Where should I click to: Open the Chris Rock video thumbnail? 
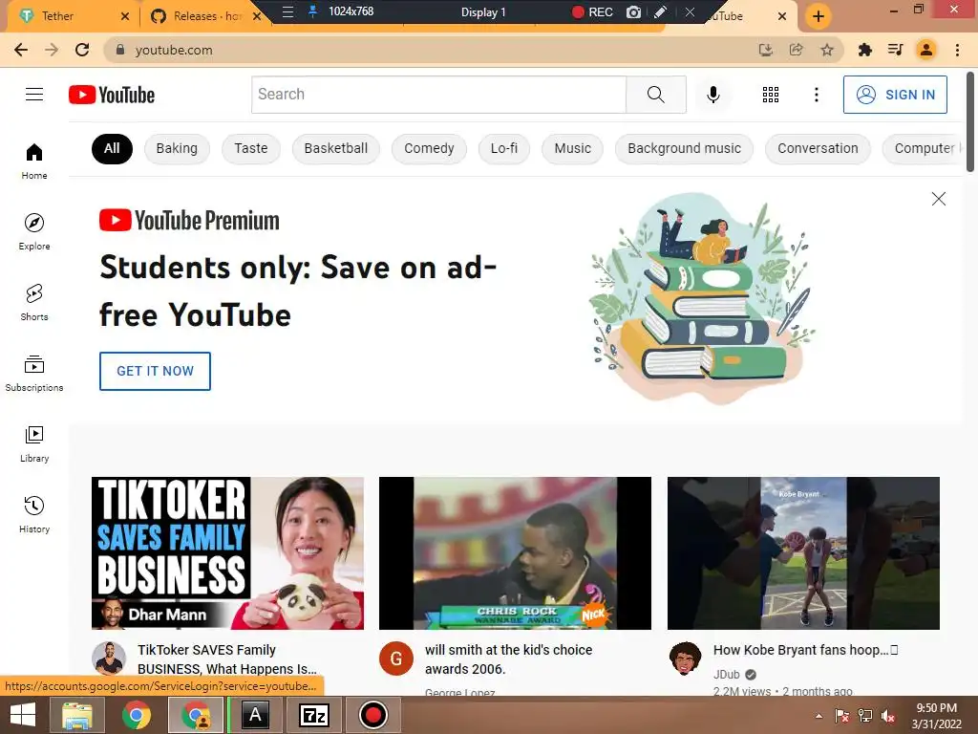pos(515,553)
